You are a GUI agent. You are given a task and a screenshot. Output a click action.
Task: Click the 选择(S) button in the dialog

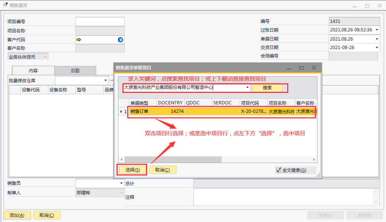pos(132,170)
